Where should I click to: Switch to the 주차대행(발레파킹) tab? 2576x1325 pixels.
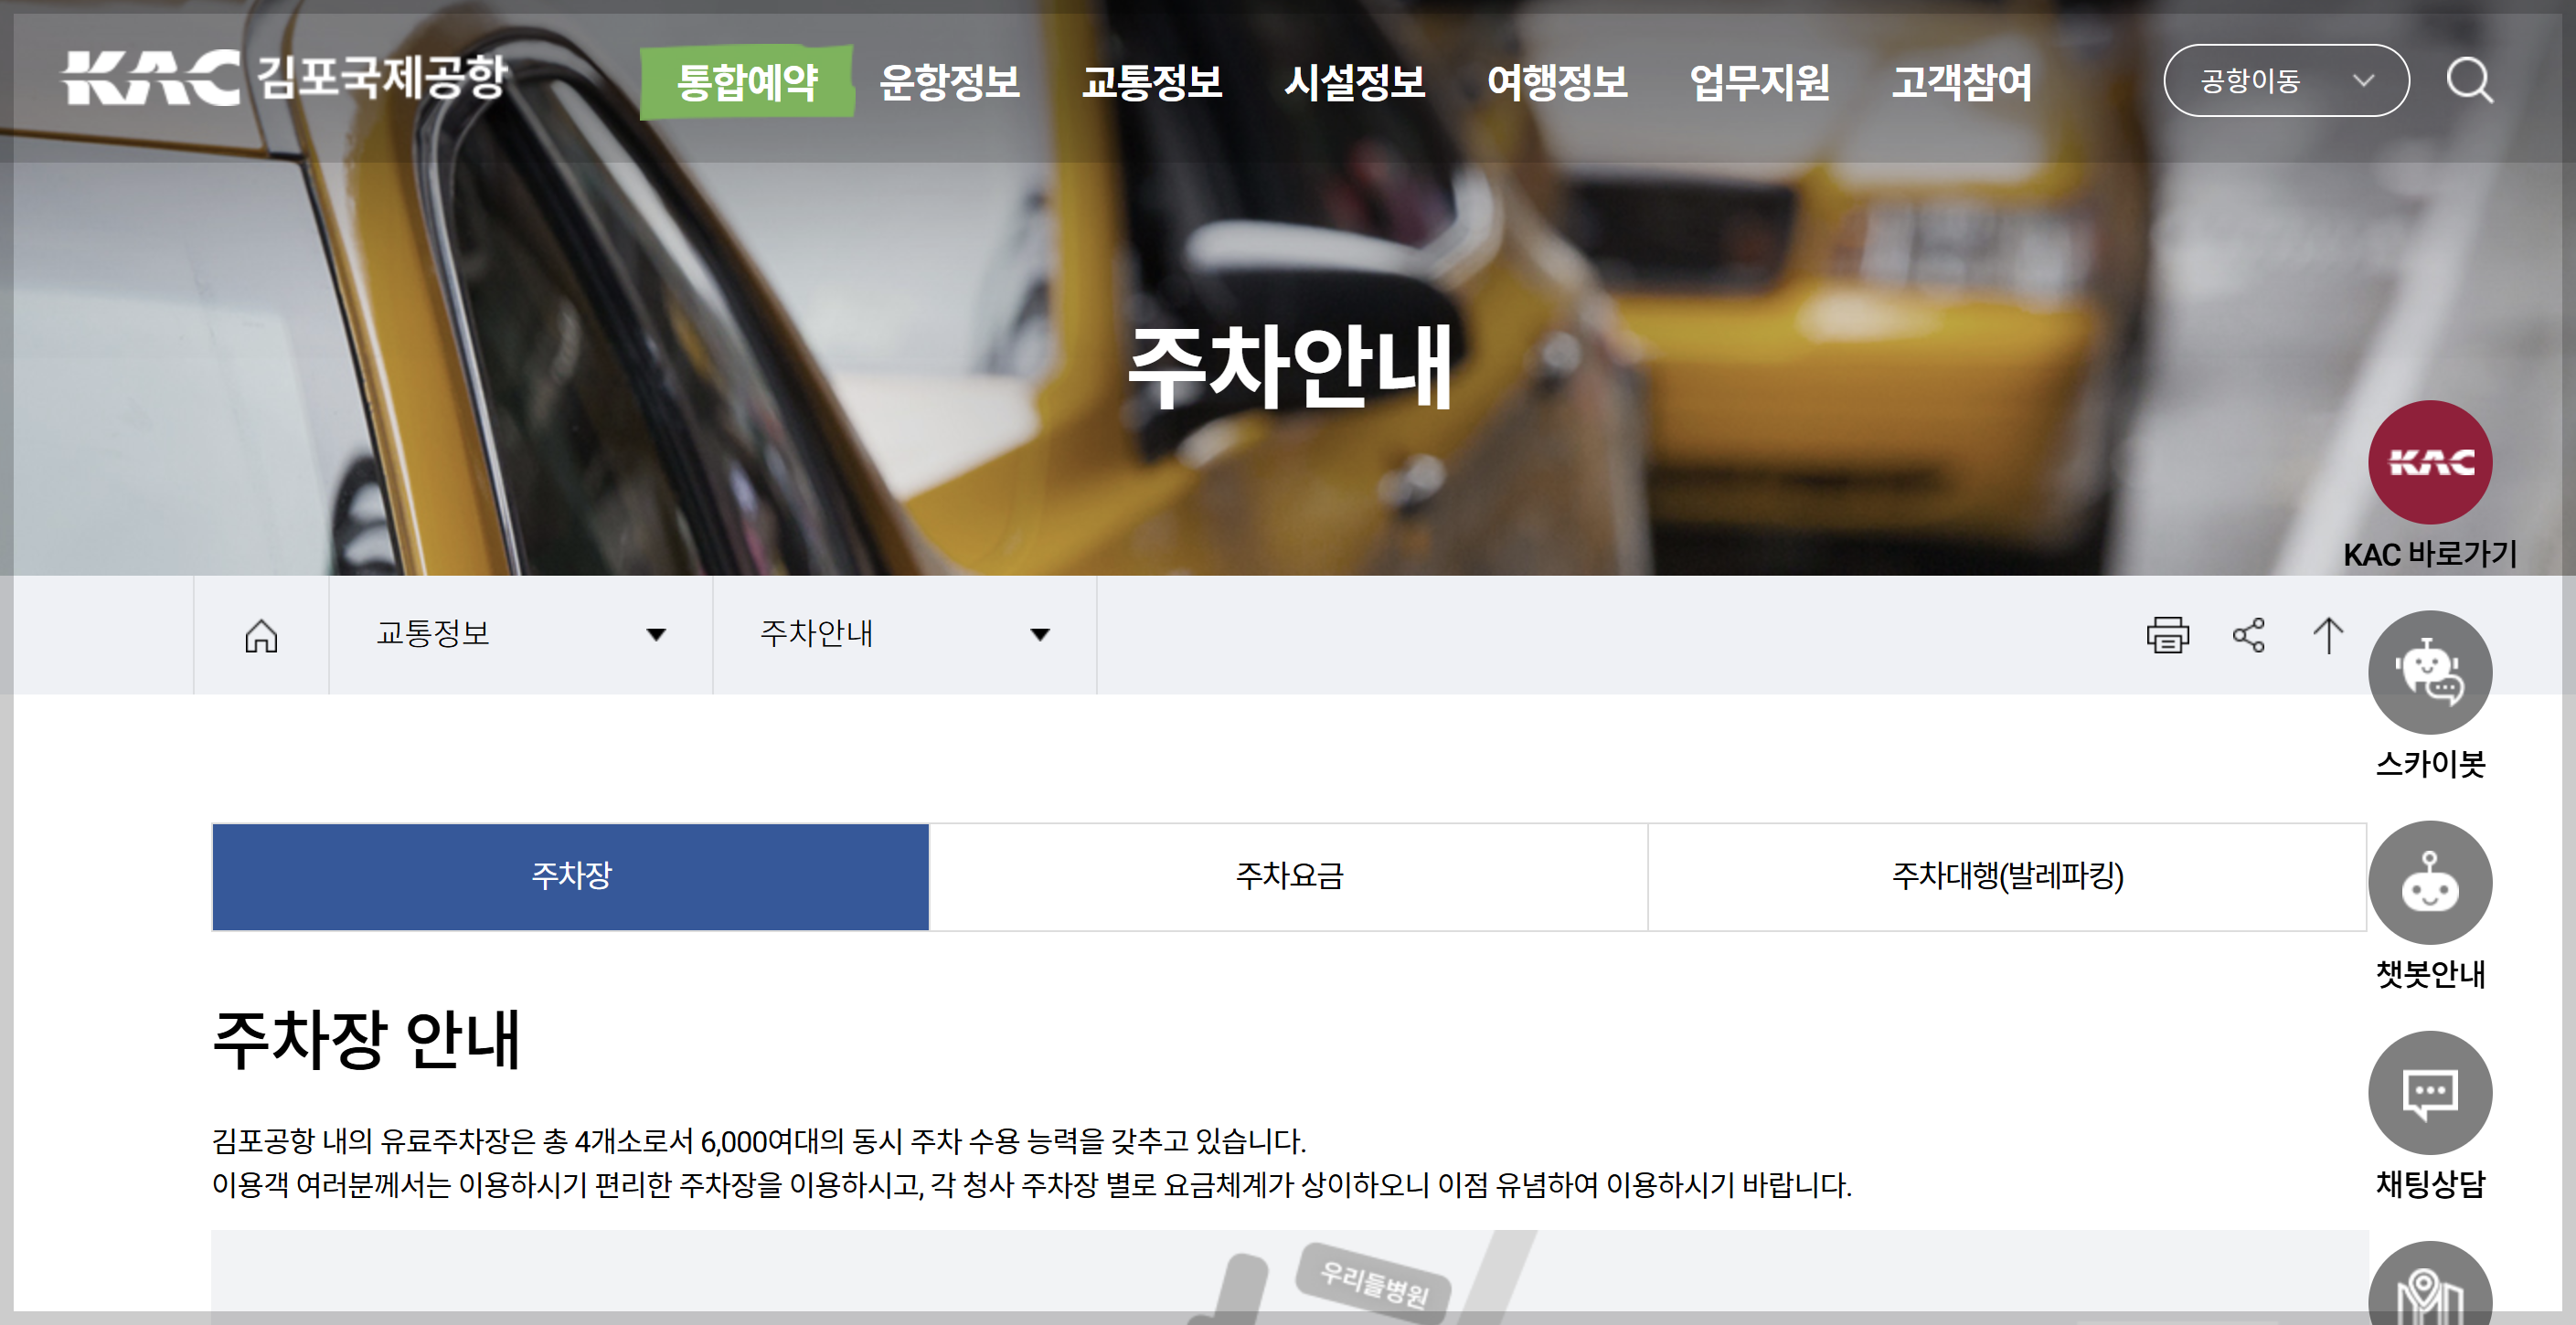click(2006, 877)
